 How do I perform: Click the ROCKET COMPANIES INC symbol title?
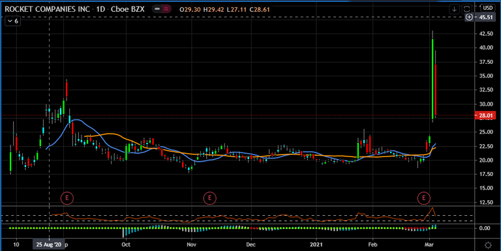pyautogui.click(x=47, y=9)
